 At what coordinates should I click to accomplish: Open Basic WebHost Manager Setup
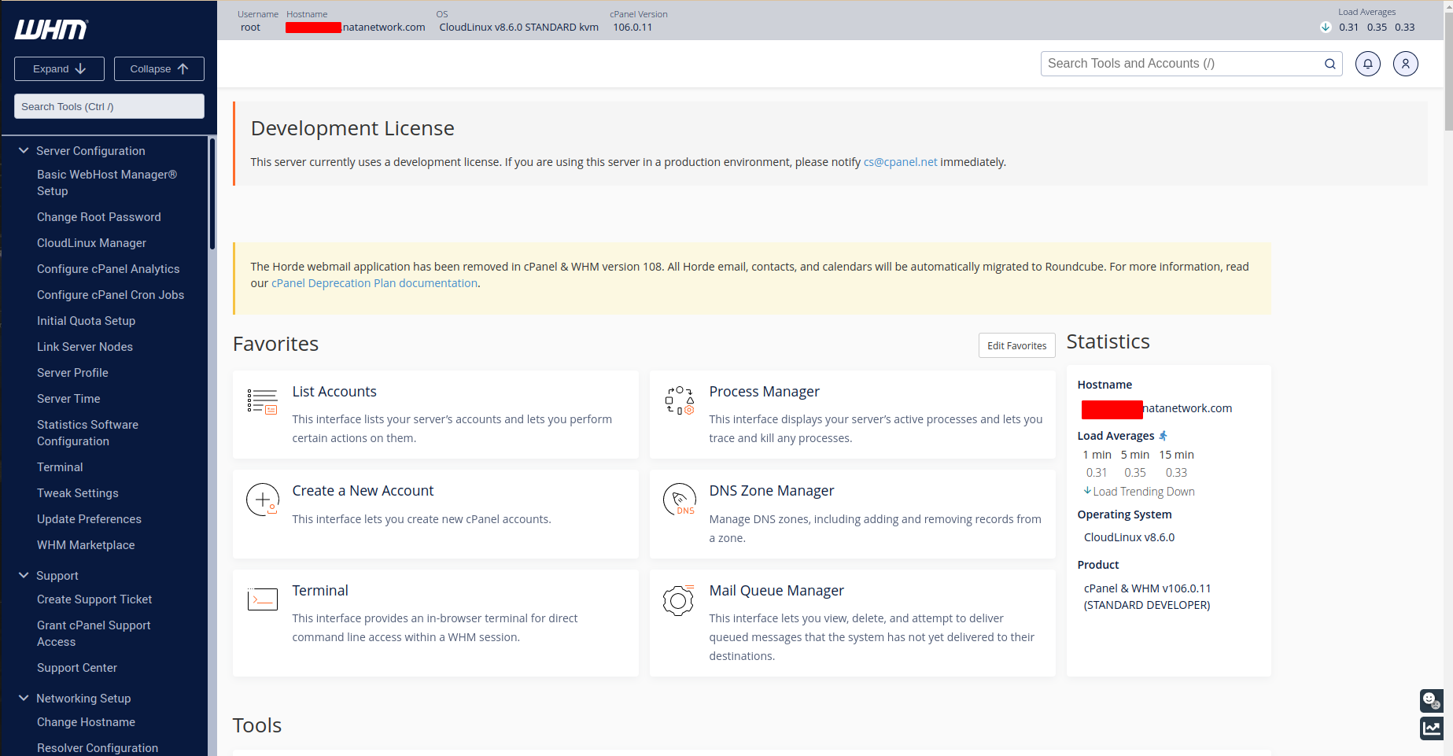pyautogui.click(x=107, y=183)
